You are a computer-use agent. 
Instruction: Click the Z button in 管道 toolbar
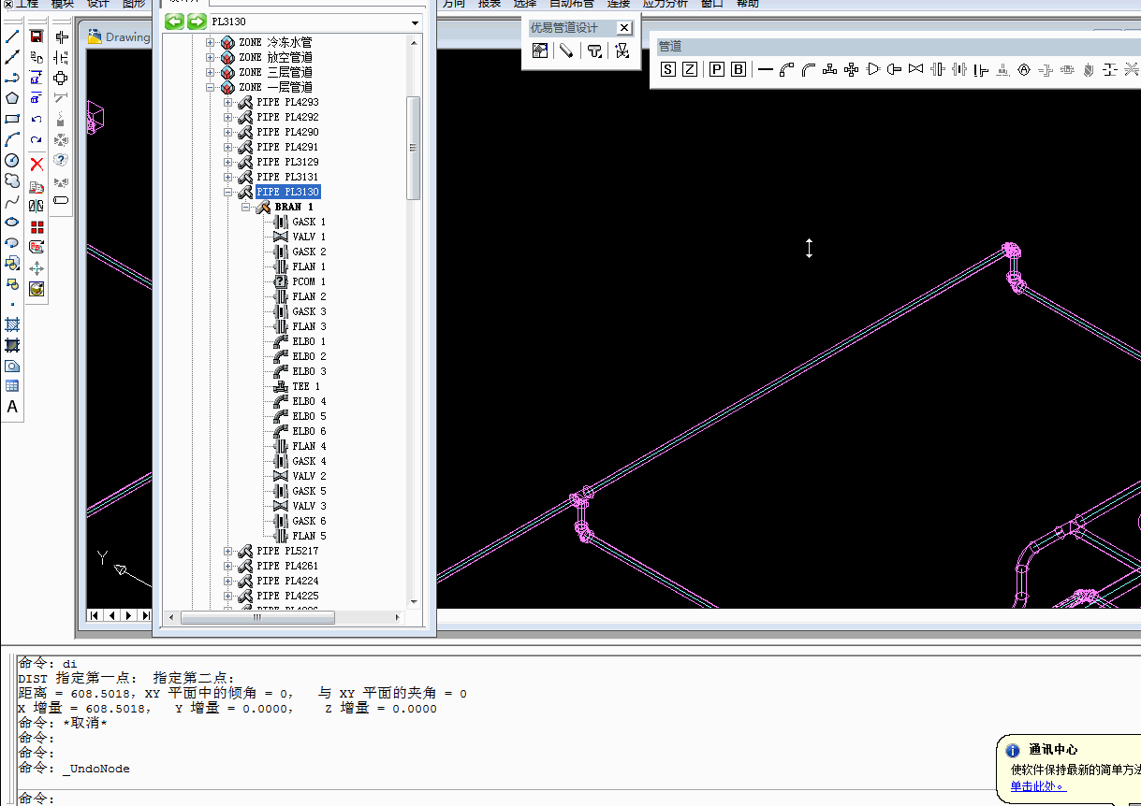pos(690,69)
